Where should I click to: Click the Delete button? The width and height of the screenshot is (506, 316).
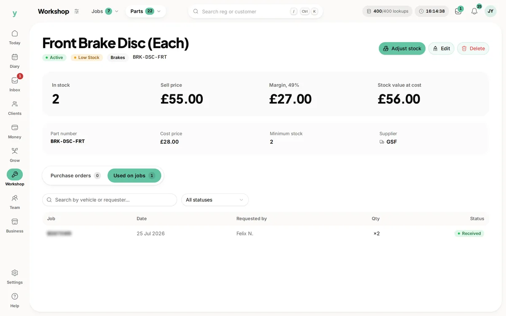click(x=473, y=48)
